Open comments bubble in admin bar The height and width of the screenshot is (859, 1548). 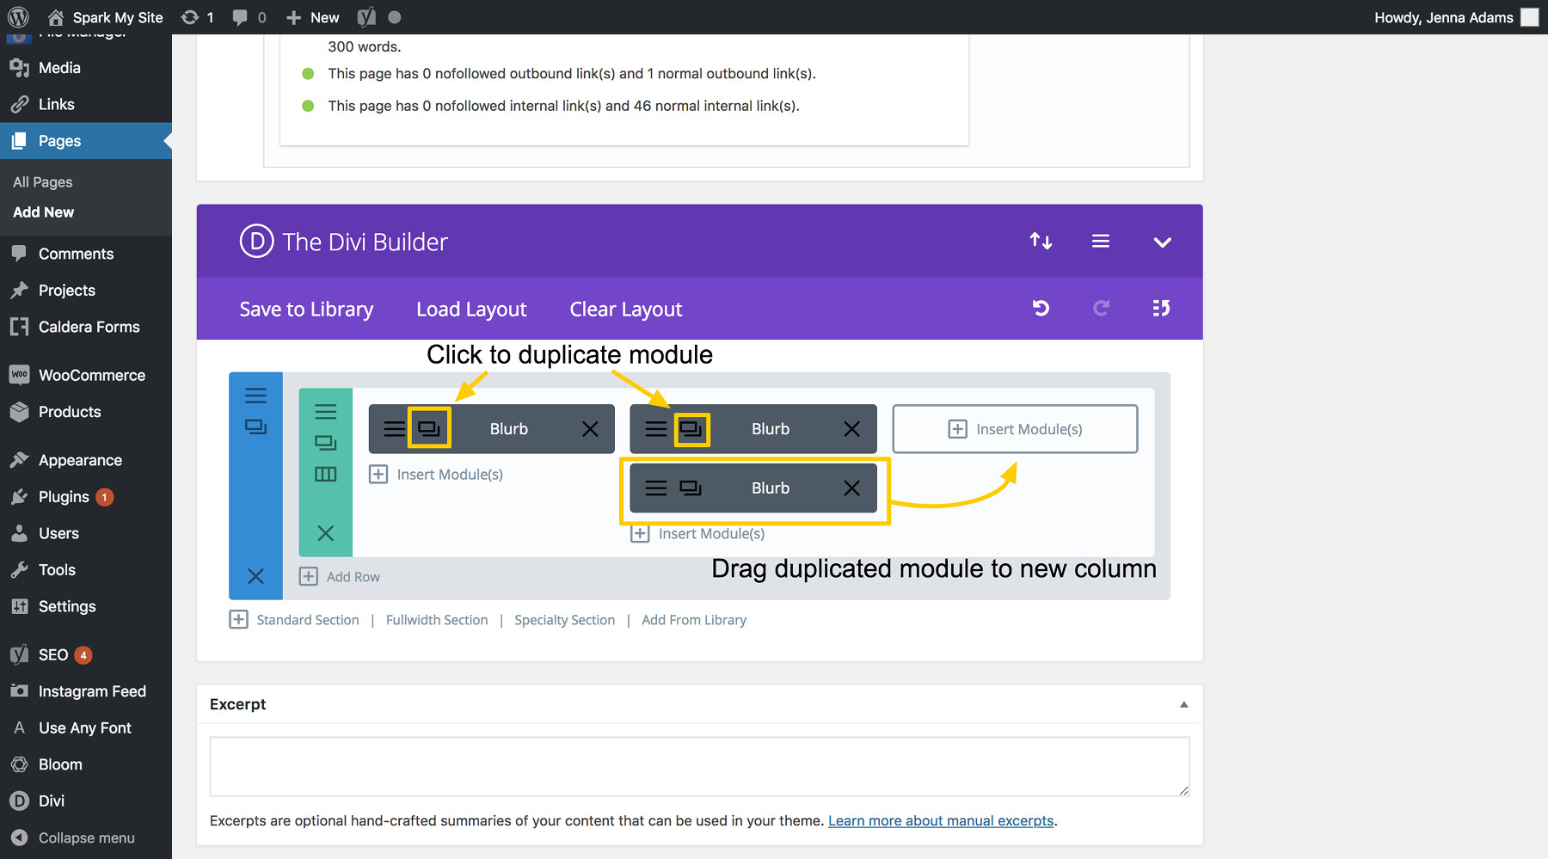[x=249, y=17]
